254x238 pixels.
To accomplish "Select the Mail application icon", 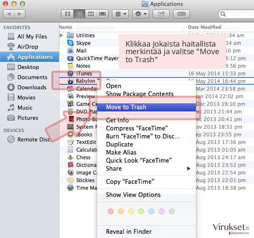I will pyautogui.click(x=70, y=50).
